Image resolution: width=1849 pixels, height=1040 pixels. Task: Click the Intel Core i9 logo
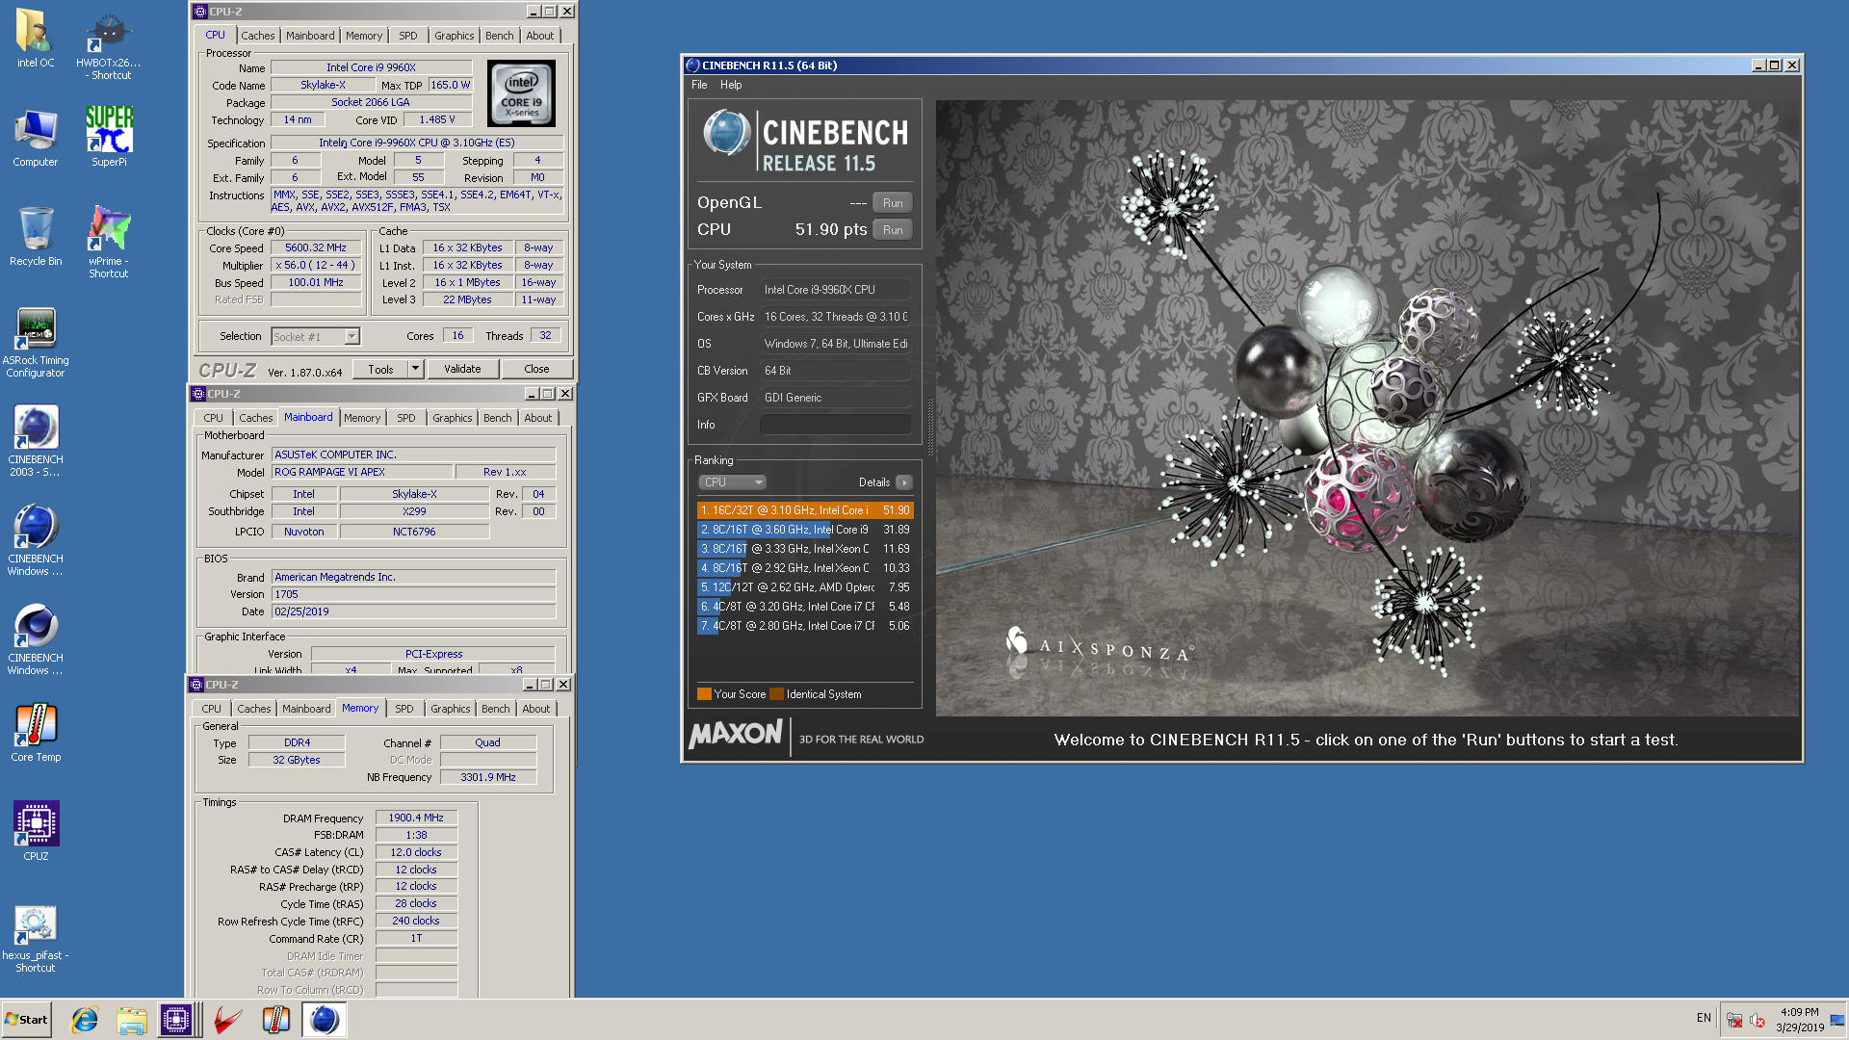521,94
